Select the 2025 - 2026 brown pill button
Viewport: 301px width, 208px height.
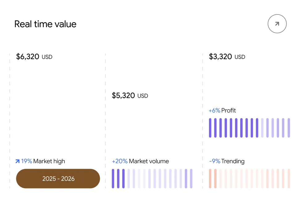pyautogui.click(x=58, y=179)
